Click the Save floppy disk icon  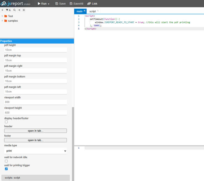coord(57,4)
